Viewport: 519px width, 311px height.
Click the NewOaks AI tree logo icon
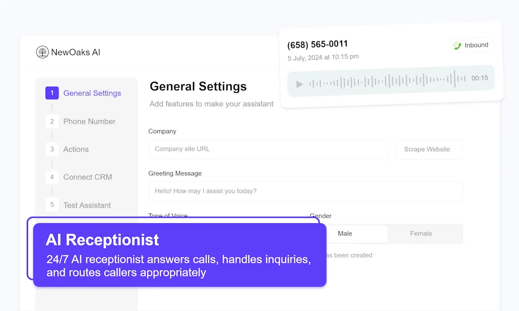(x=43, y=52)
